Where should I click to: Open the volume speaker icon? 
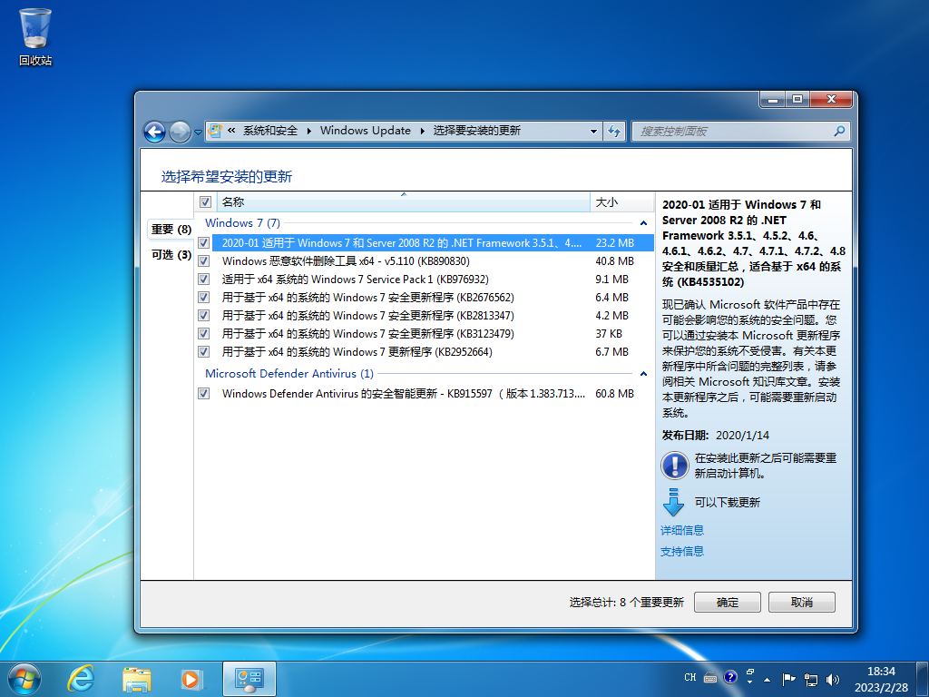coord(833,680)
